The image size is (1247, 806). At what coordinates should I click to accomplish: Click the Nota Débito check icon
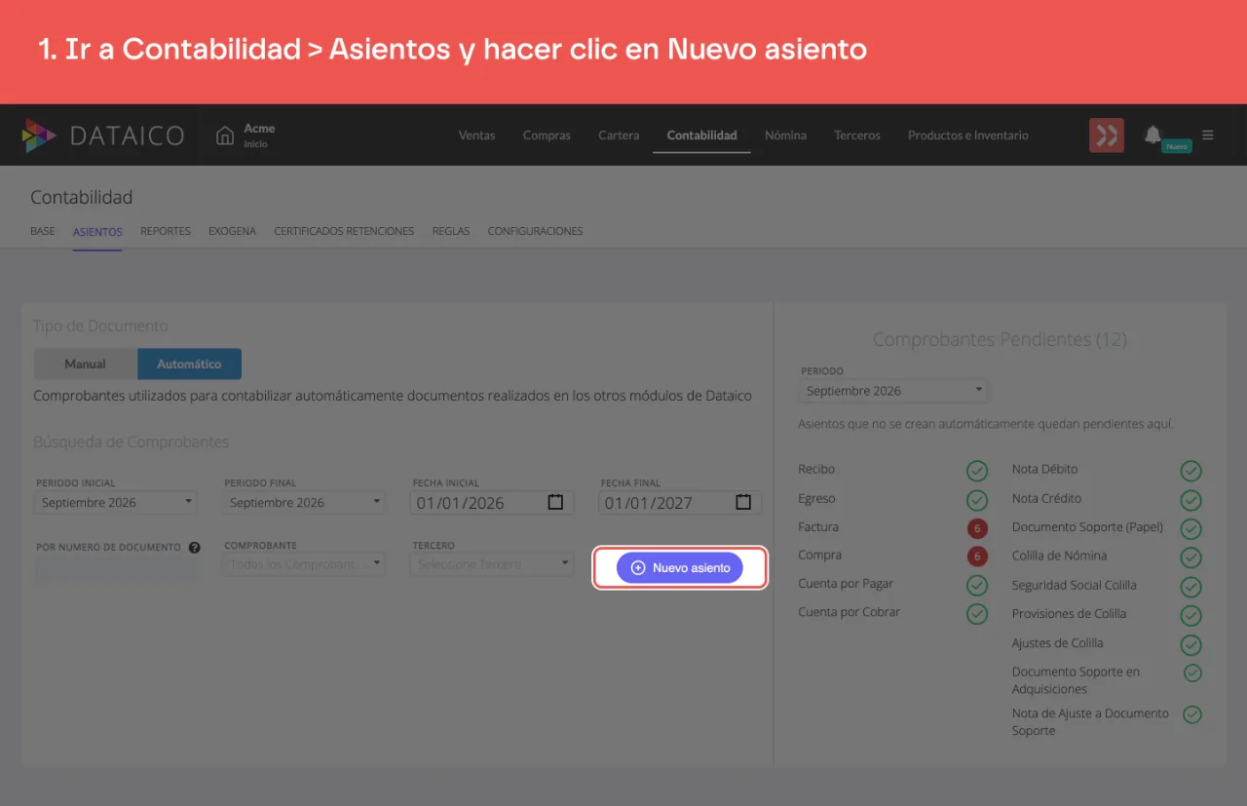tap(1190, 472)
